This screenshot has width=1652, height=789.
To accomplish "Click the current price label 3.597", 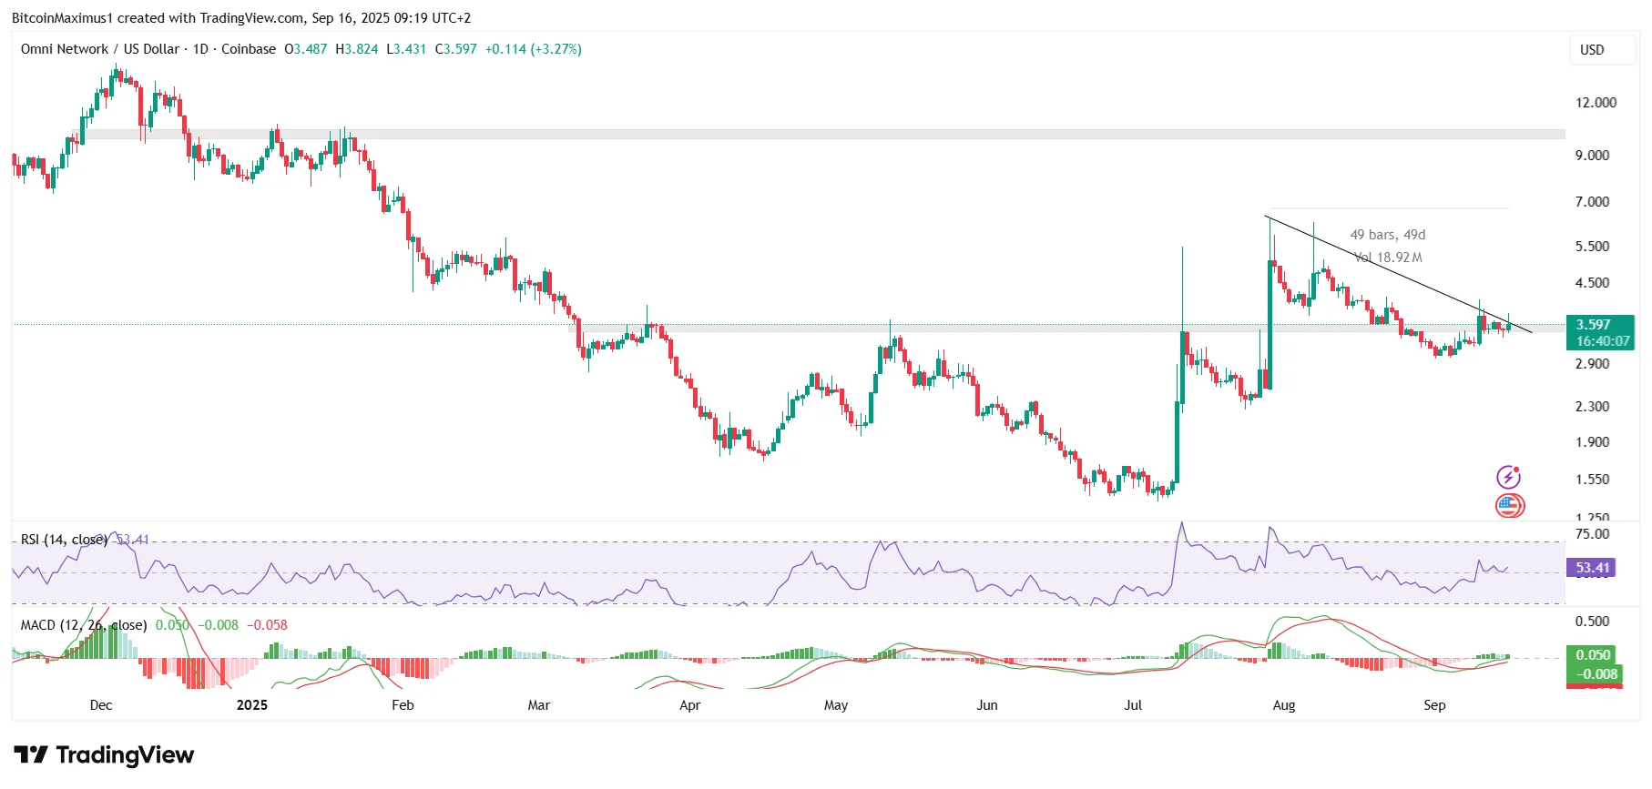I will pyautogui.click(x=1594, y=324).
